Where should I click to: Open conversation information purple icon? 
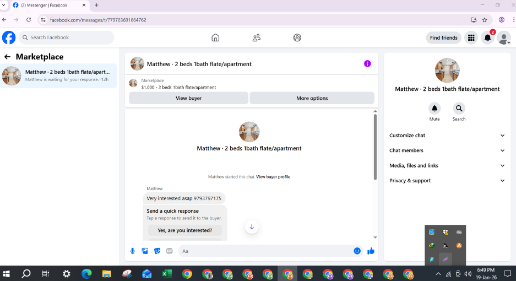click(367, 63)
